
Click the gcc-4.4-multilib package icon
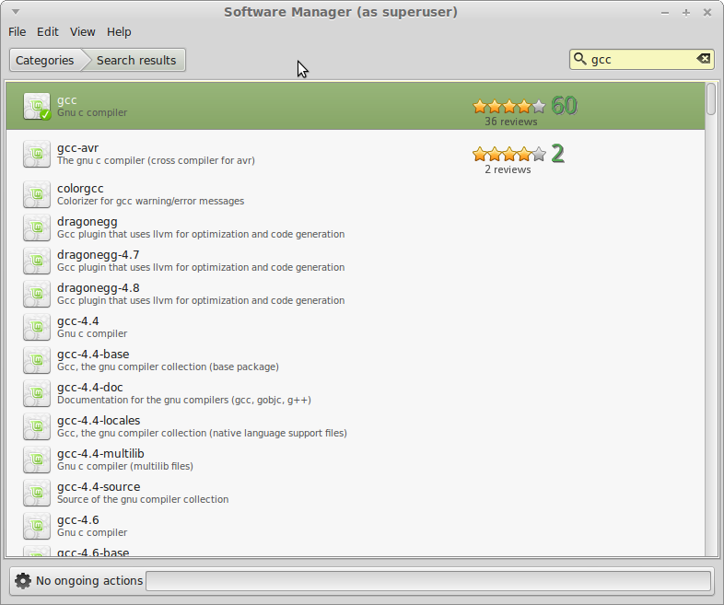pos(37,460)
